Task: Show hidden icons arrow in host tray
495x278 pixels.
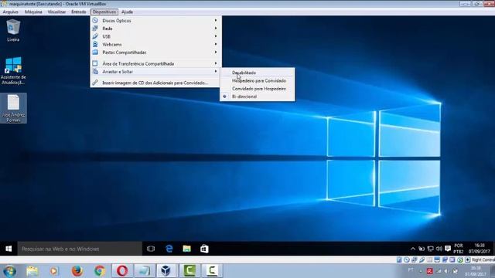Action: [421, 271]
